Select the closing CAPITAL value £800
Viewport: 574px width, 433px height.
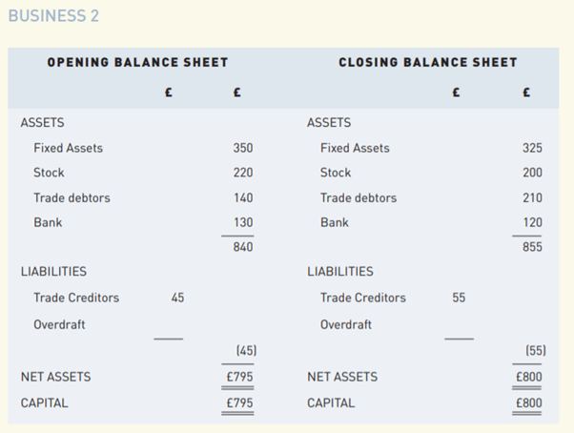tap(528, 403)
